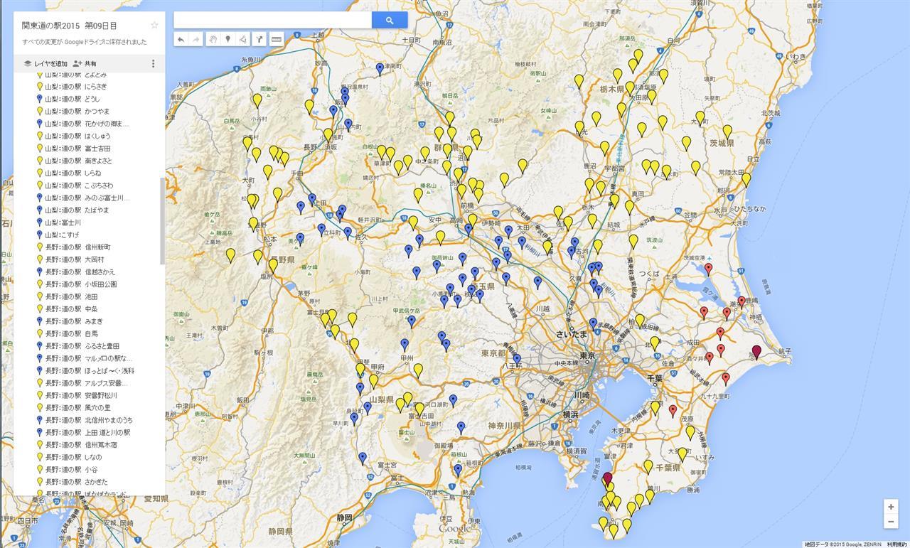This screenshot has height=548, width=910.
Task: Select list item 道の駅 みのぶ富士川…
Action: click(87, 198)
